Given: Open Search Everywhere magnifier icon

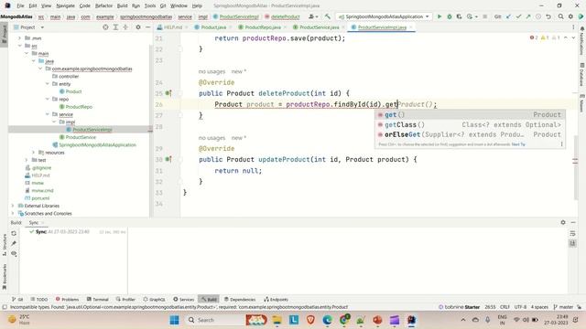Looking at the screenshot, I should [x=560, y=16].
